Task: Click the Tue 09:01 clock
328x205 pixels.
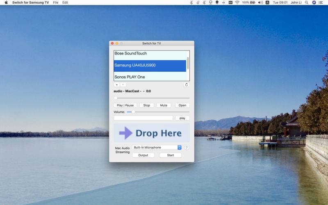Action: coord(280,2)
